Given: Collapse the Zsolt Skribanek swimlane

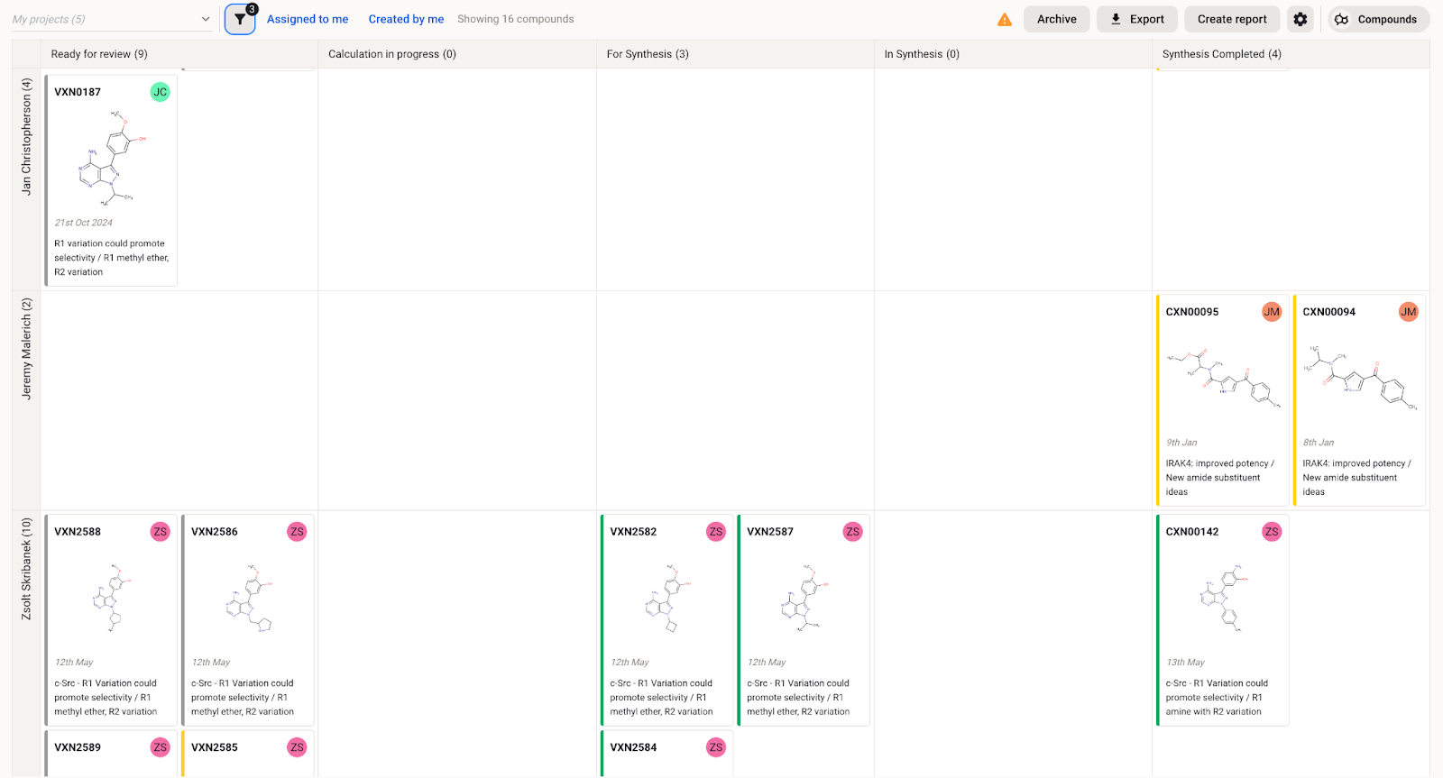Looking at the screenshot, I should pyautogui.click(x=26, y=569).
